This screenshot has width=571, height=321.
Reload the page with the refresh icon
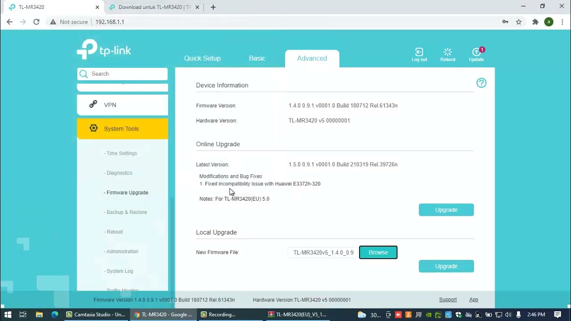pos(37,22)
